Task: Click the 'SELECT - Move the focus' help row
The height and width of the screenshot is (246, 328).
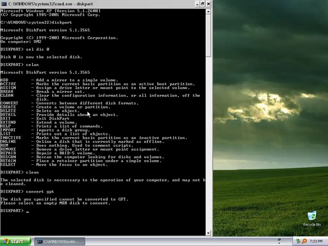Action: pyautogui.click(x=54, y=165)
